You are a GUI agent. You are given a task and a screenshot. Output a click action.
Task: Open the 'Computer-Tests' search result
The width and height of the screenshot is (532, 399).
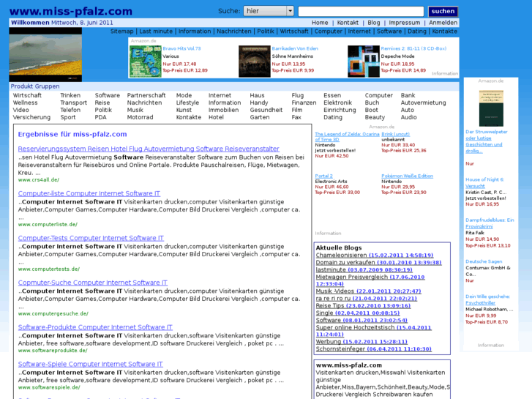click(91, 238)
